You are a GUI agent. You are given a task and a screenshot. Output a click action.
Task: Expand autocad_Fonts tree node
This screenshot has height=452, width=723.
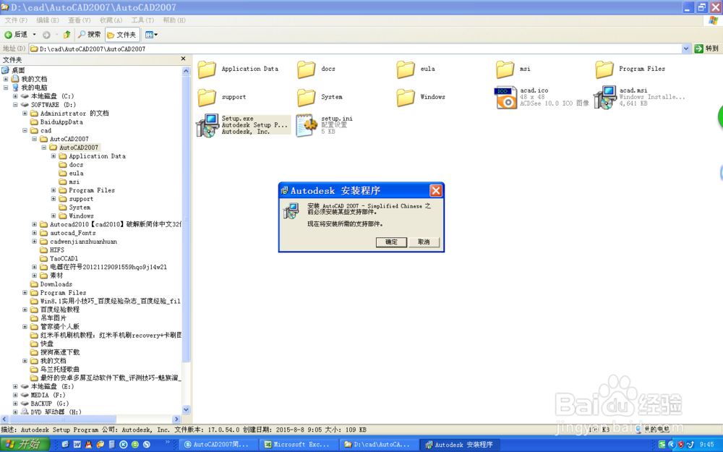(35, 233)
